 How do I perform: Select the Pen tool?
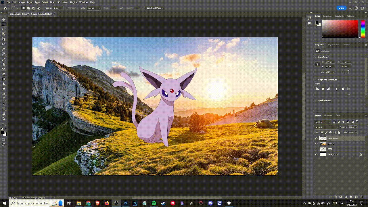[x=4, y=94]
